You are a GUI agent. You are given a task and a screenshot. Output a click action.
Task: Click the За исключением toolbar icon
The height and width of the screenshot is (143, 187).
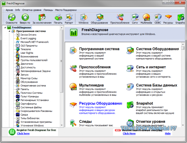tap(42, 17)
